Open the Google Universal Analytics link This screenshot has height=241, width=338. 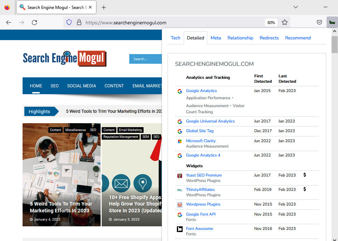(211, 121)
